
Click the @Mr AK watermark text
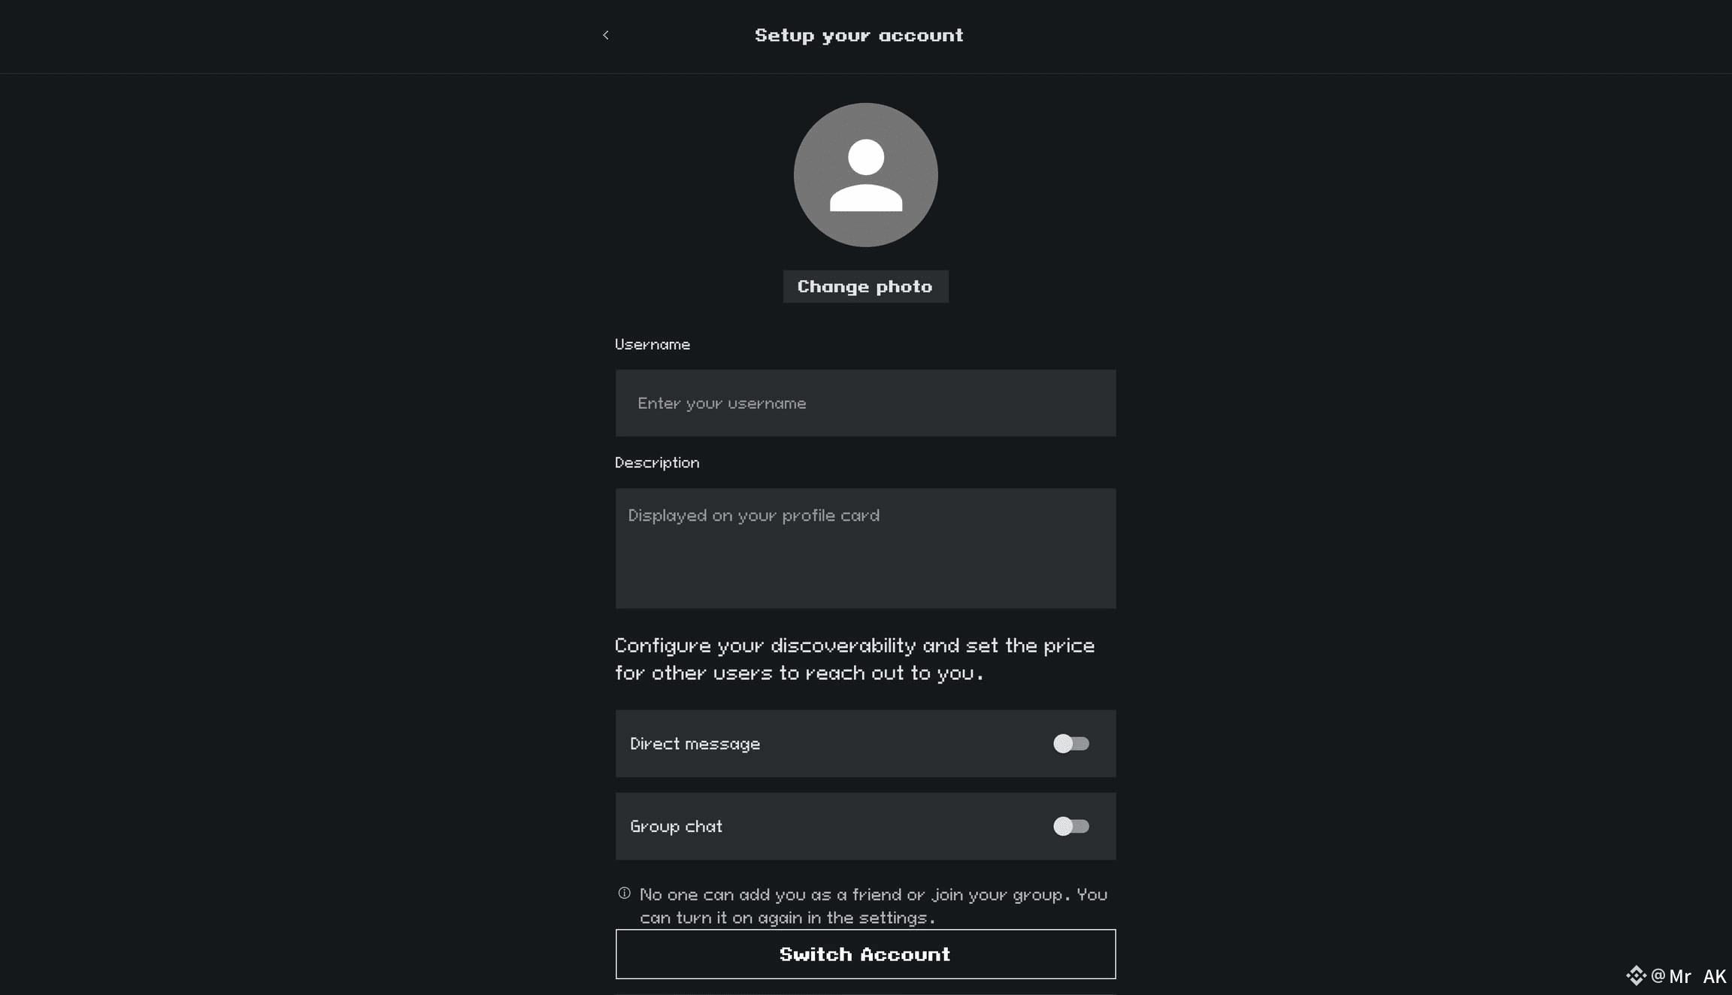(x=1688, y=976)
